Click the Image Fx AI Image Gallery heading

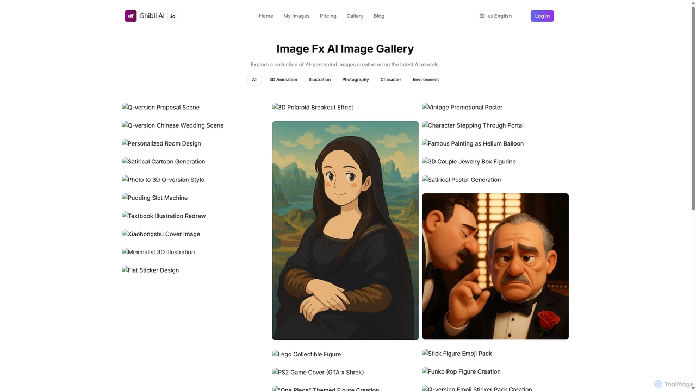coord(345,49)
